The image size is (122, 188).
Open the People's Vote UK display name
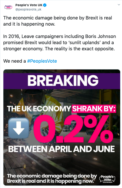[29, 5]
